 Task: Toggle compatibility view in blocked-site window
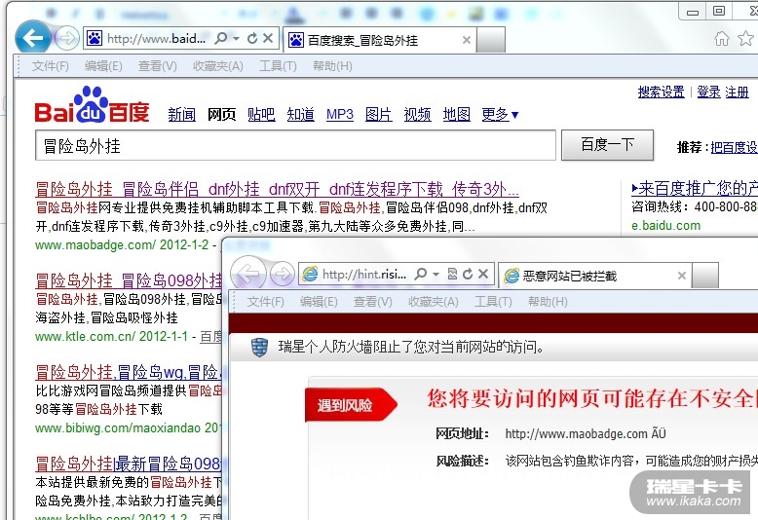click(x=452, y=274)
